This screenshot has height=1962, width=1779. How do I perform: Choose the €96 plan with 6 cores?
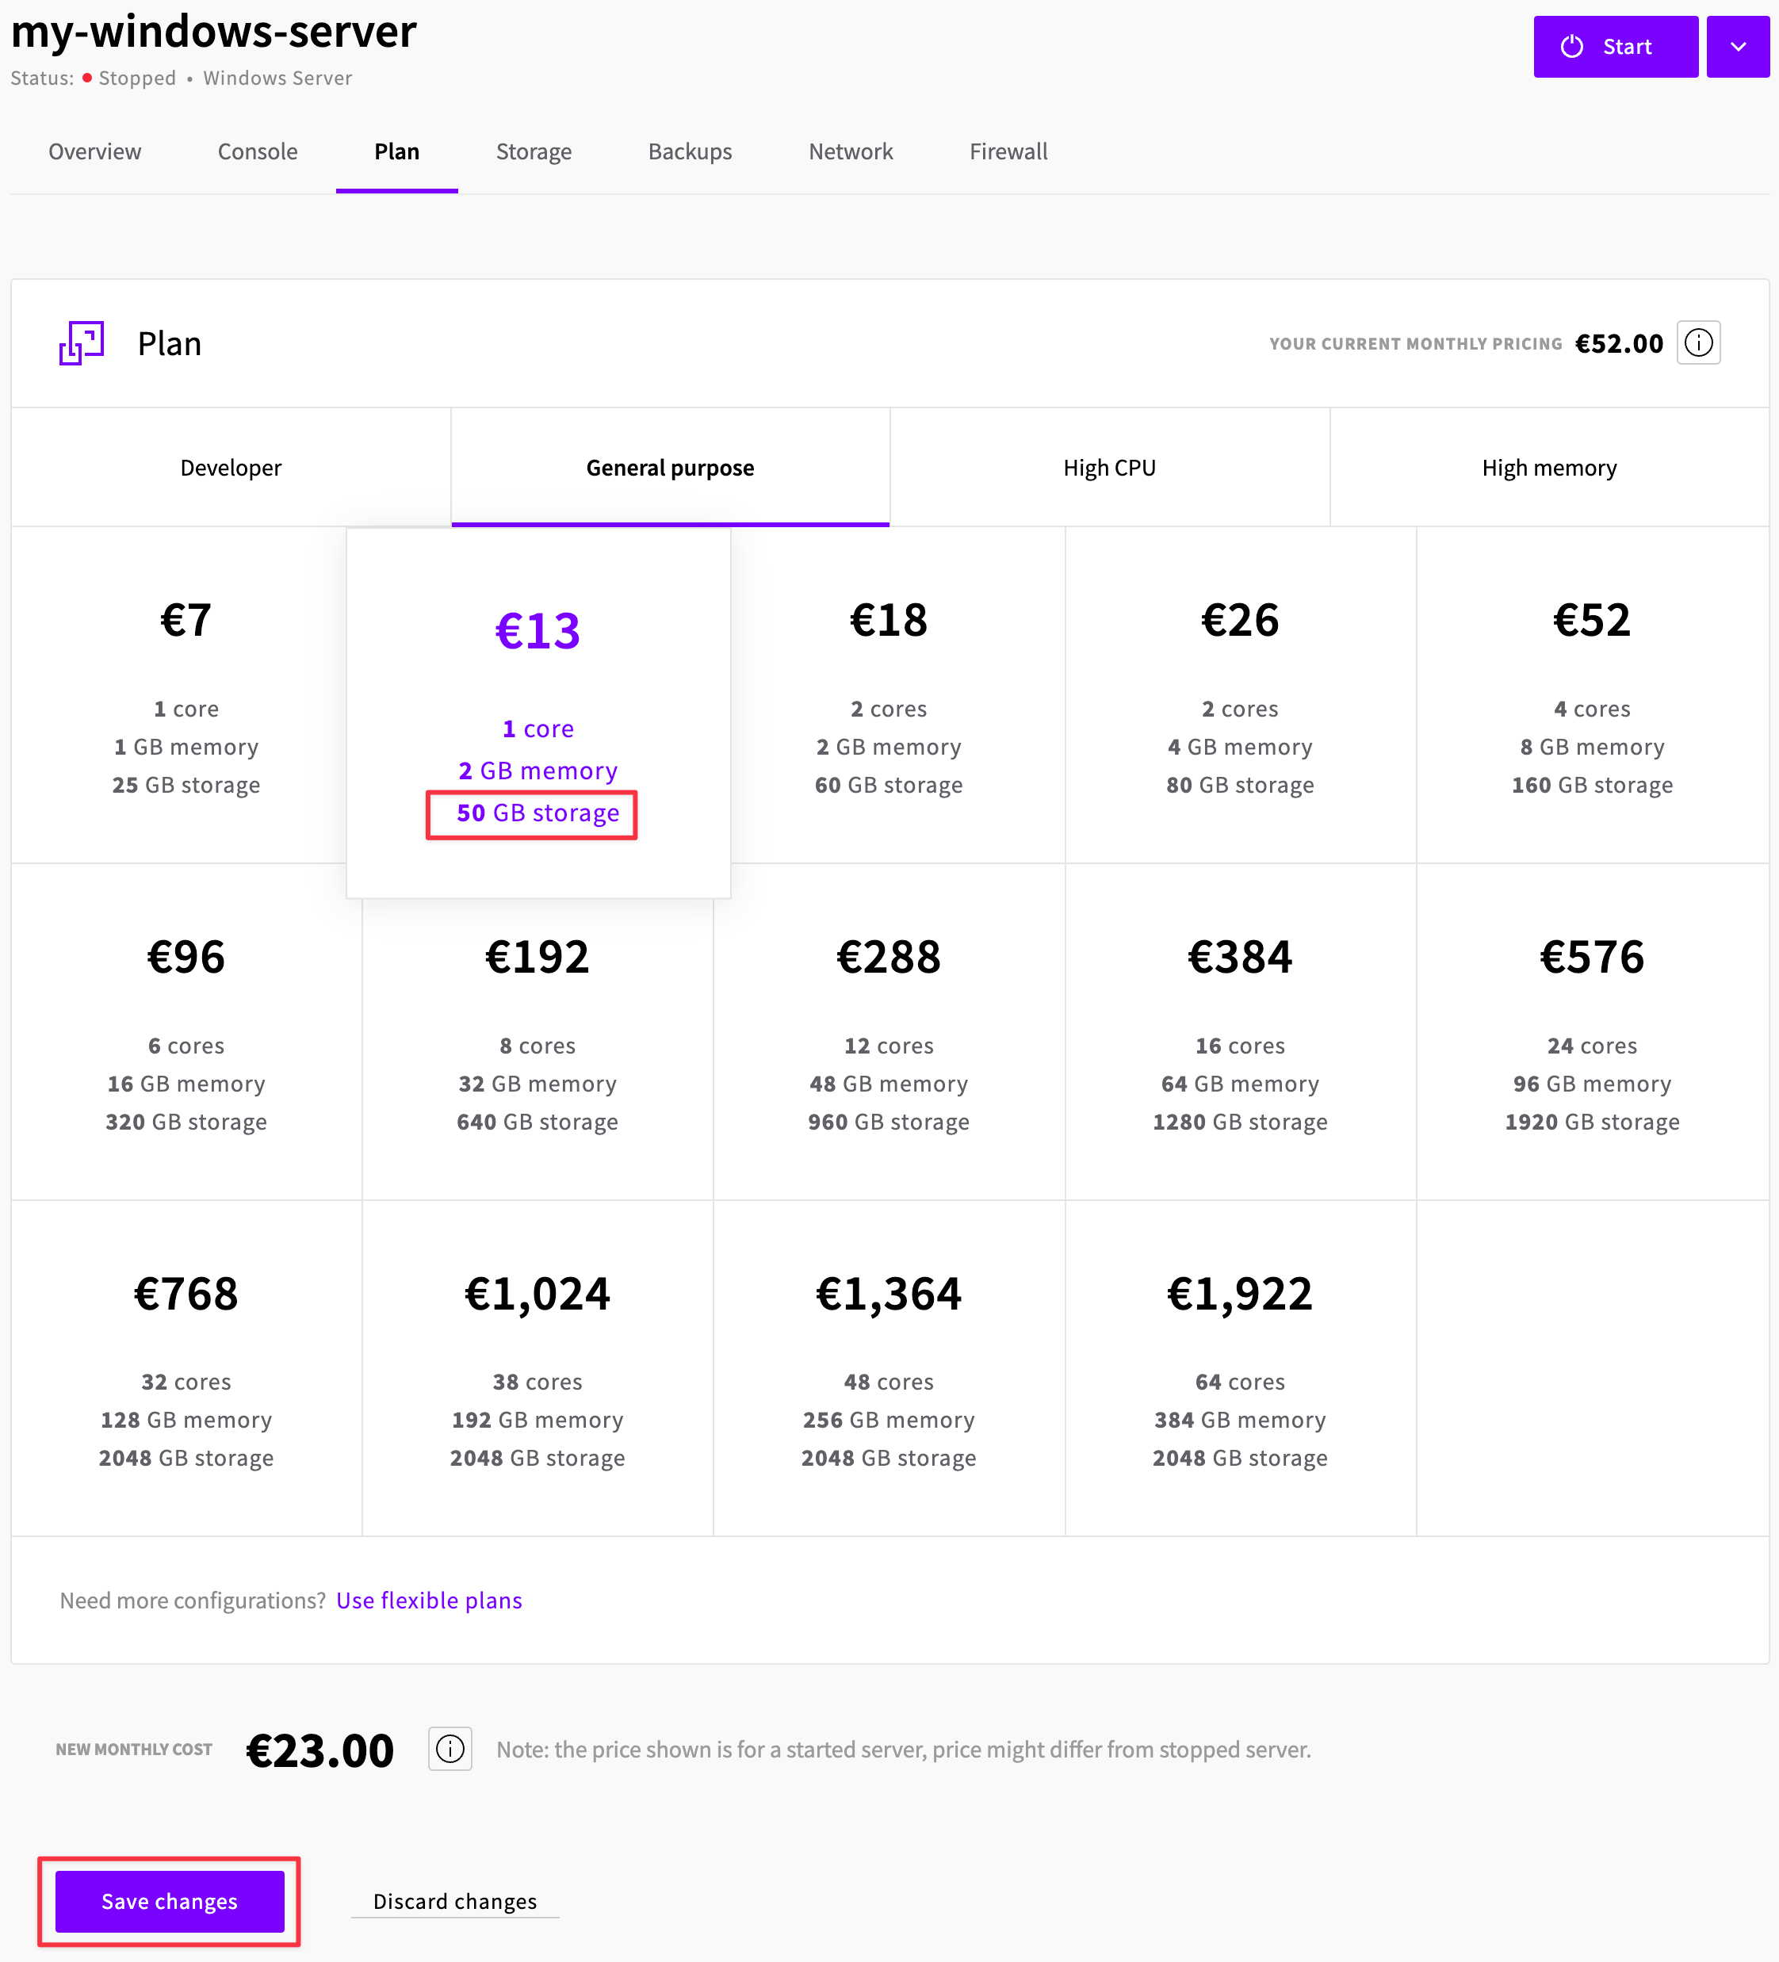(x=186, y=1031)
